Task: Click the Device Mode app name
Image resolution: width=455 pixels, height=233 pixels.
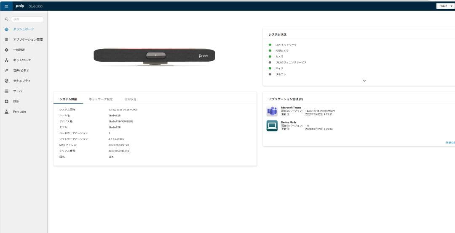Action: tap(289, 122)
